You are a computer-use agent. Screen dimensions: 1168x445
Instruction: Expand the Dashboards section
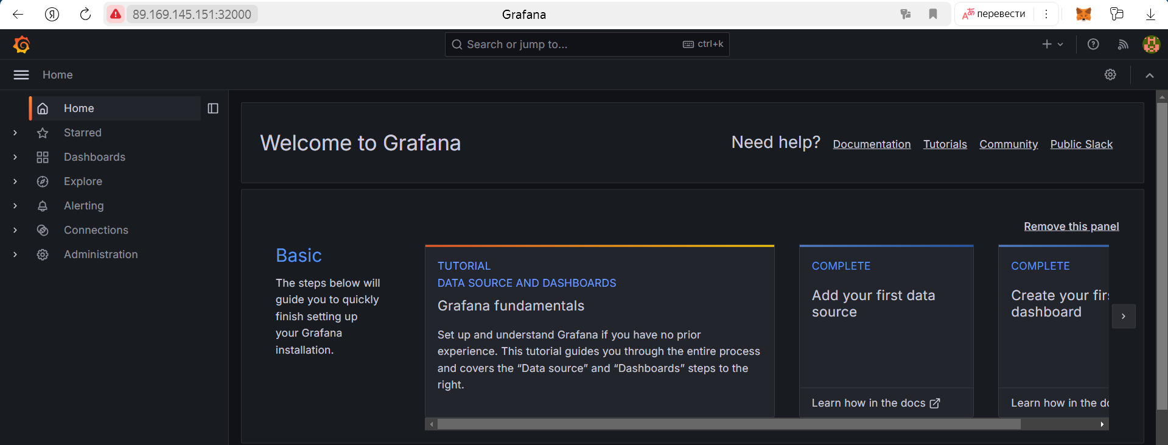[x=15, y=157]
